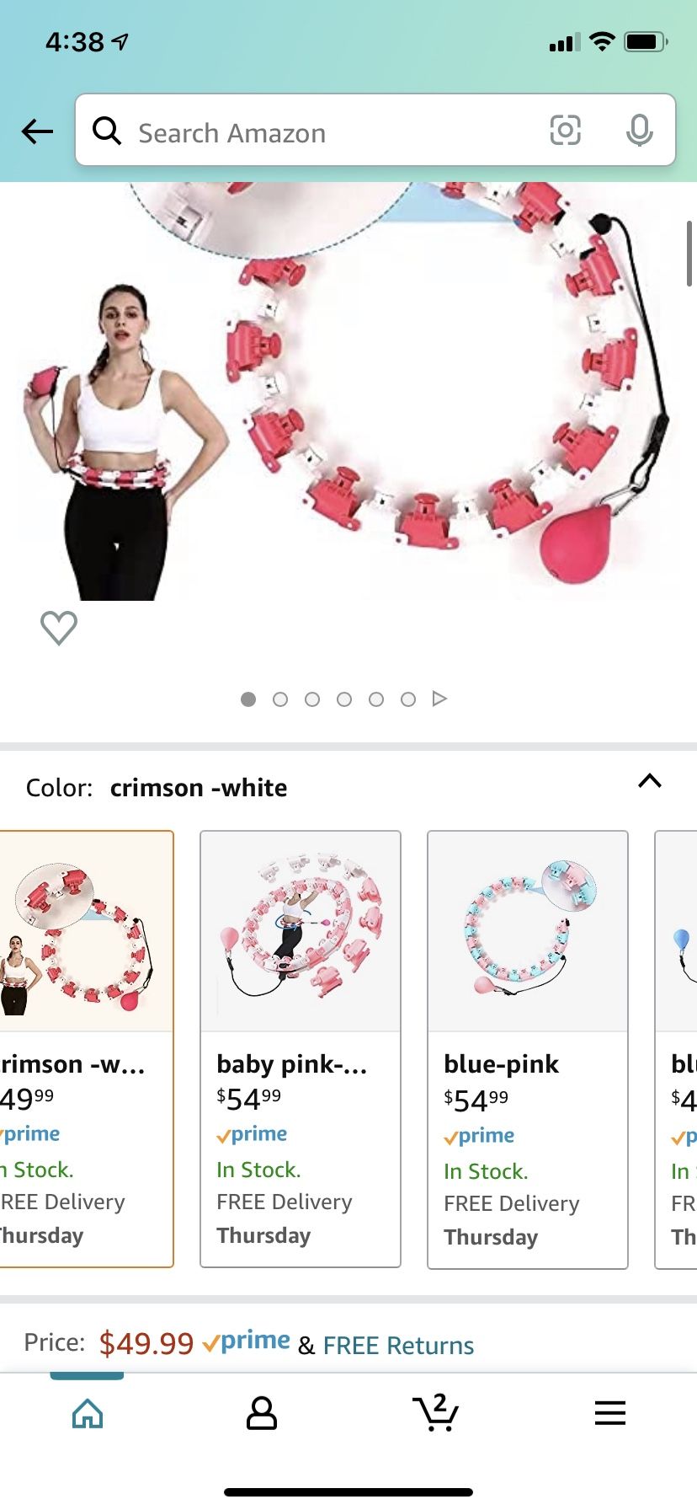Focus the Search Amazon field

pos(375,130)
